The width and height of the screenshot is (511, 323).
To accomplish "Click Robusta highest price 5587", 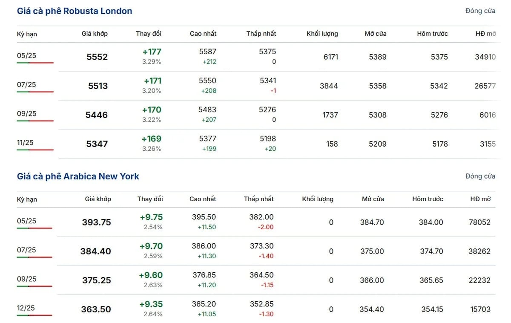I will pyautogui.click(x=208, y=52).
